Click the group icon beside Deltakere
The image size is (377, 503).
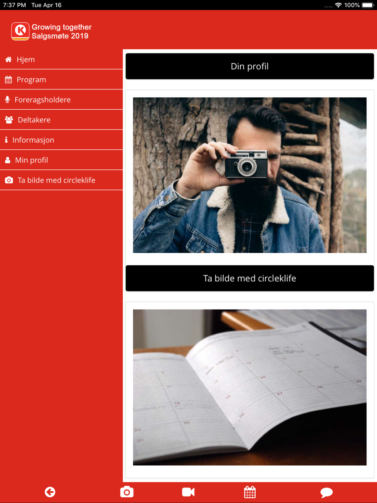[x=9, y=120]
